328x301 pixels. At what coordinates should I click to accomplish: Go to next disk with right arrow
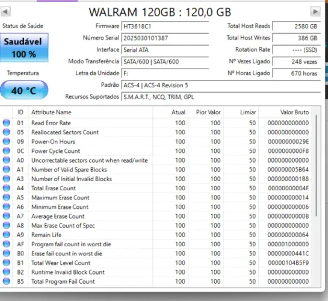click(x=315, y=11)
